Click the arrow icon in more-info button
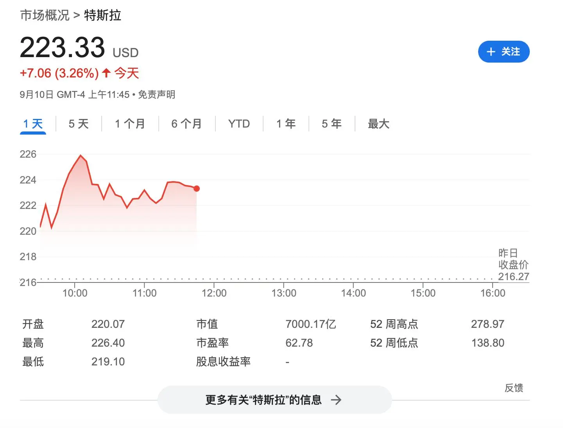 click(x=336, y=400)
